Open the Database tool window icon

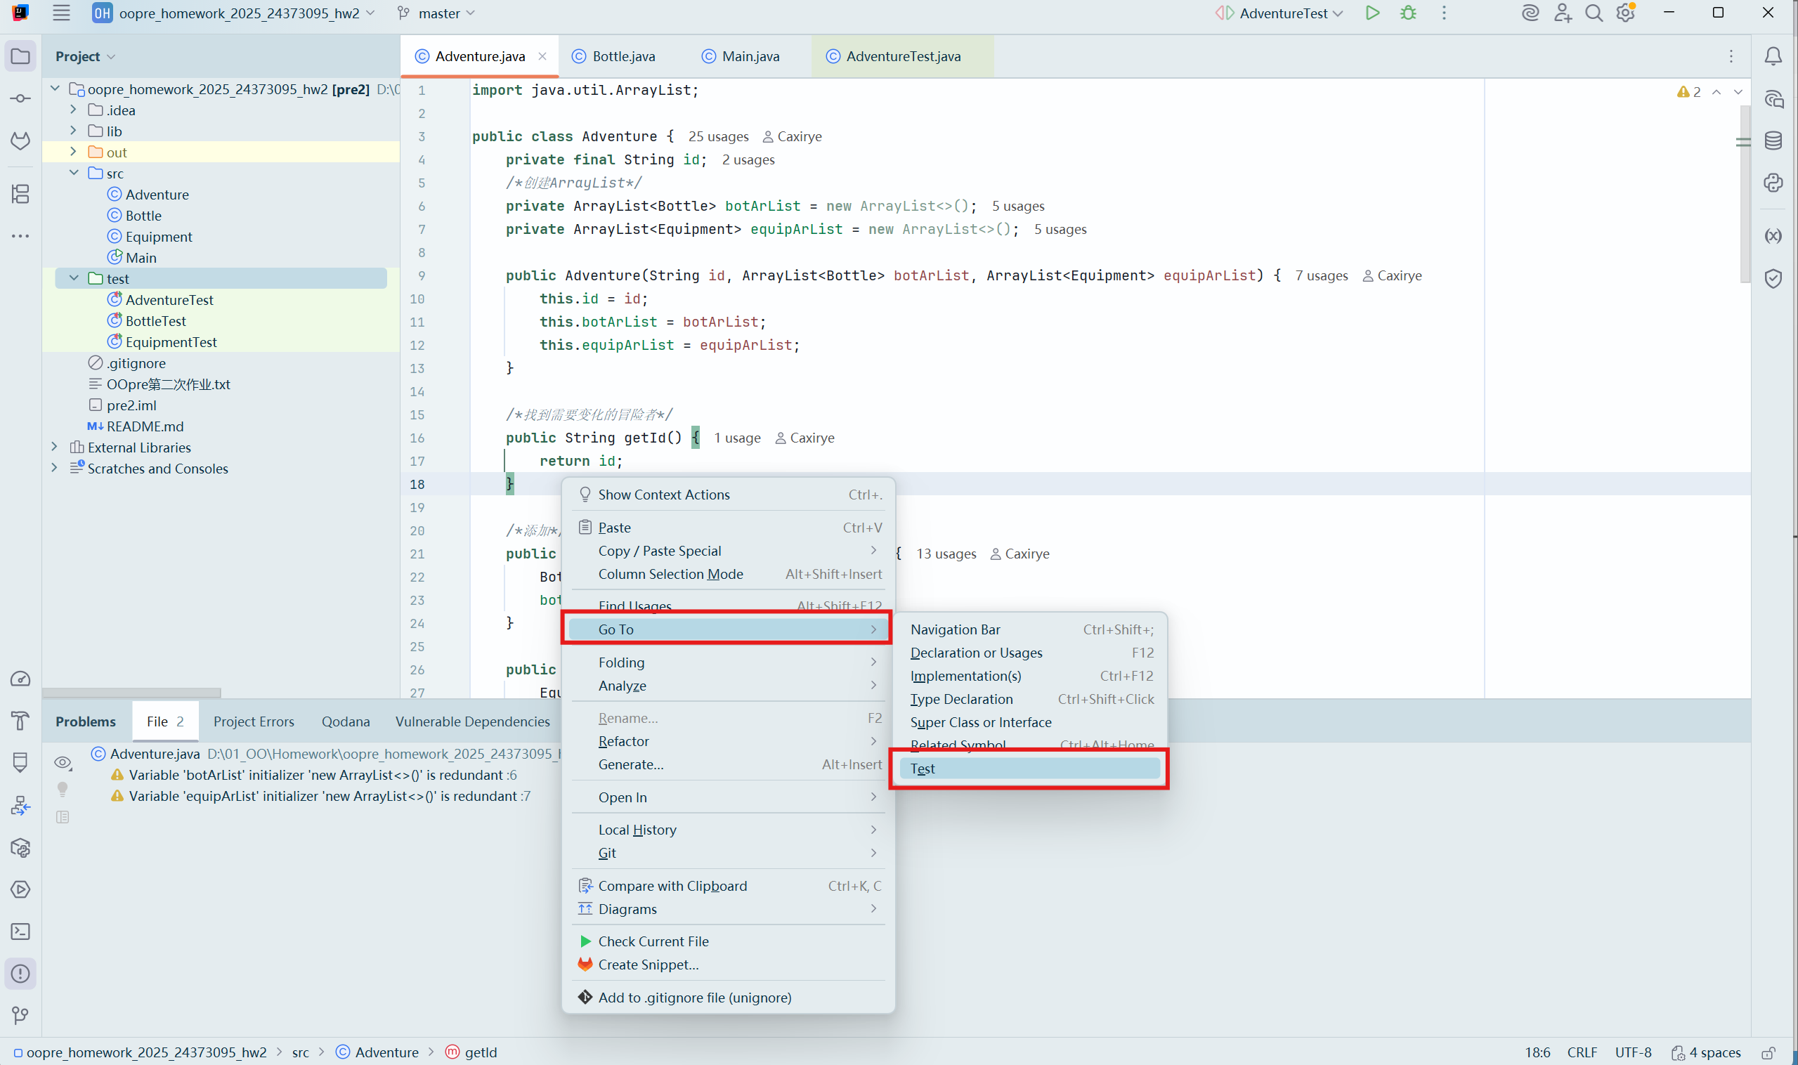[1773, 141]
